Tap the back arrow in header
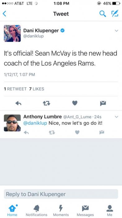This screenshot has width=122, height=218. 4,14
